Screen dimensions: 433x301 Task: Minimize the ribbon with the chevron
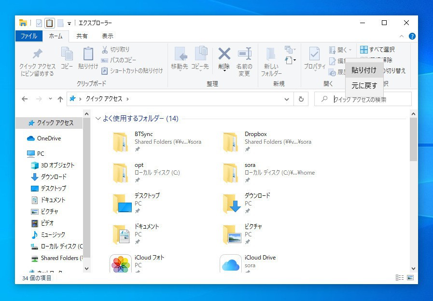click(402, 36)
